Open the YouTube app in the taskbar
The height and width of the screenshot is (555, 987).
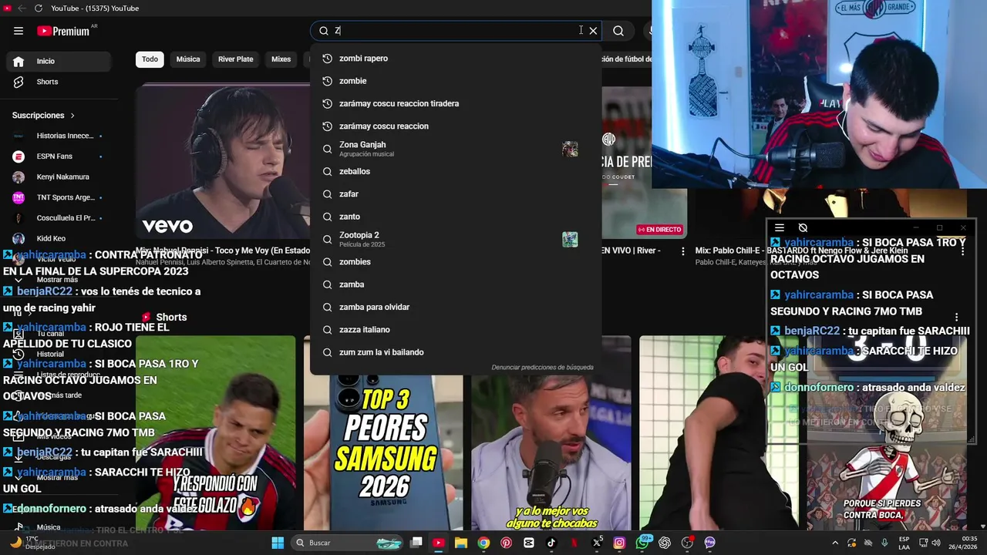(438, 543)
